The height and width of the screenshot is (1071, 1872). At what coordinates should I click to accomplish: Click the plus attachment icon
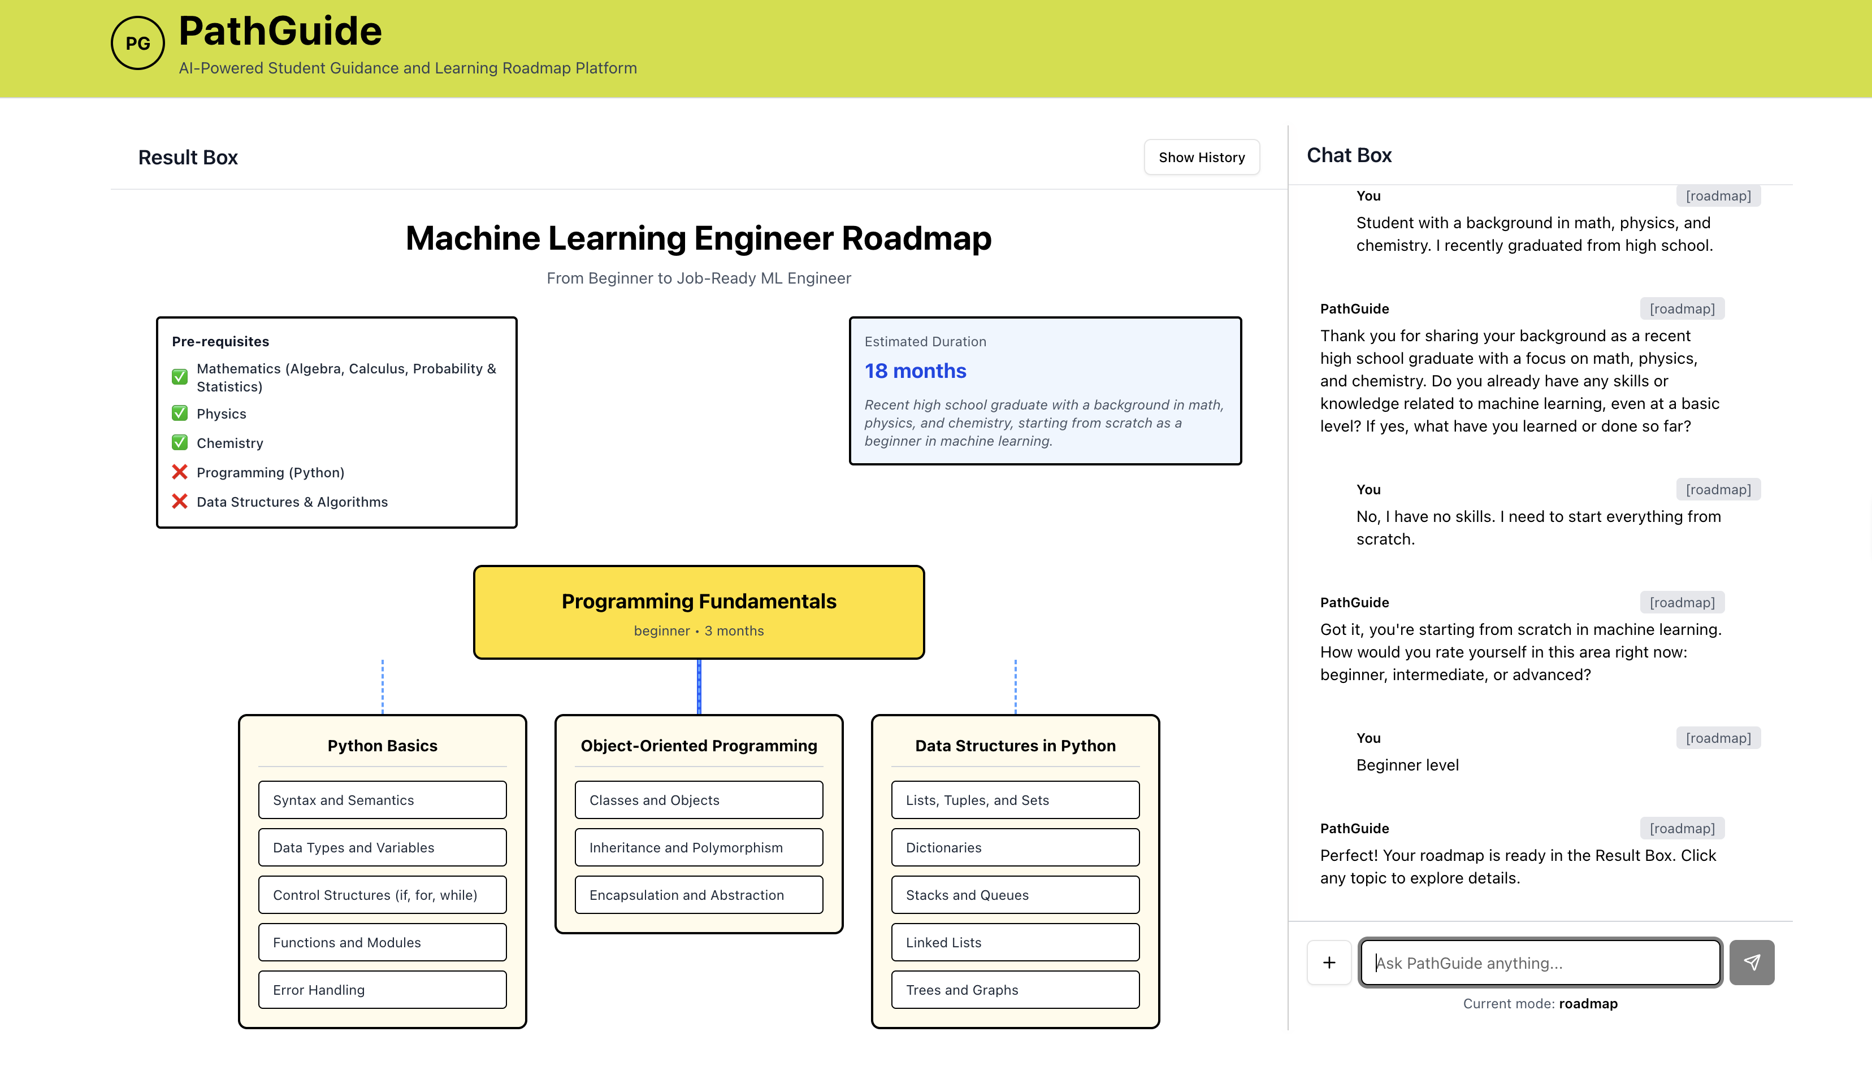(1329, 962)
